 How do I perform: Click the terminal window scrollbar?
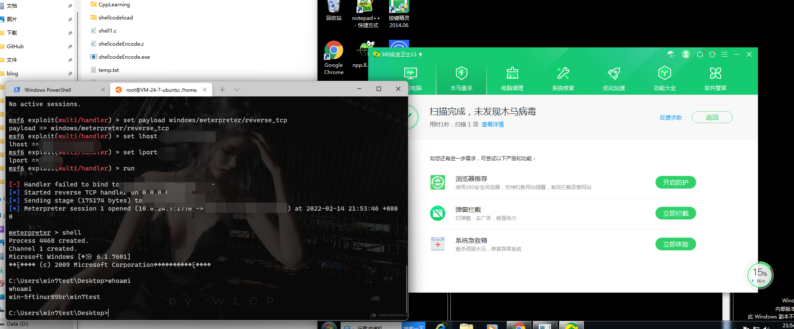point(406,289)
